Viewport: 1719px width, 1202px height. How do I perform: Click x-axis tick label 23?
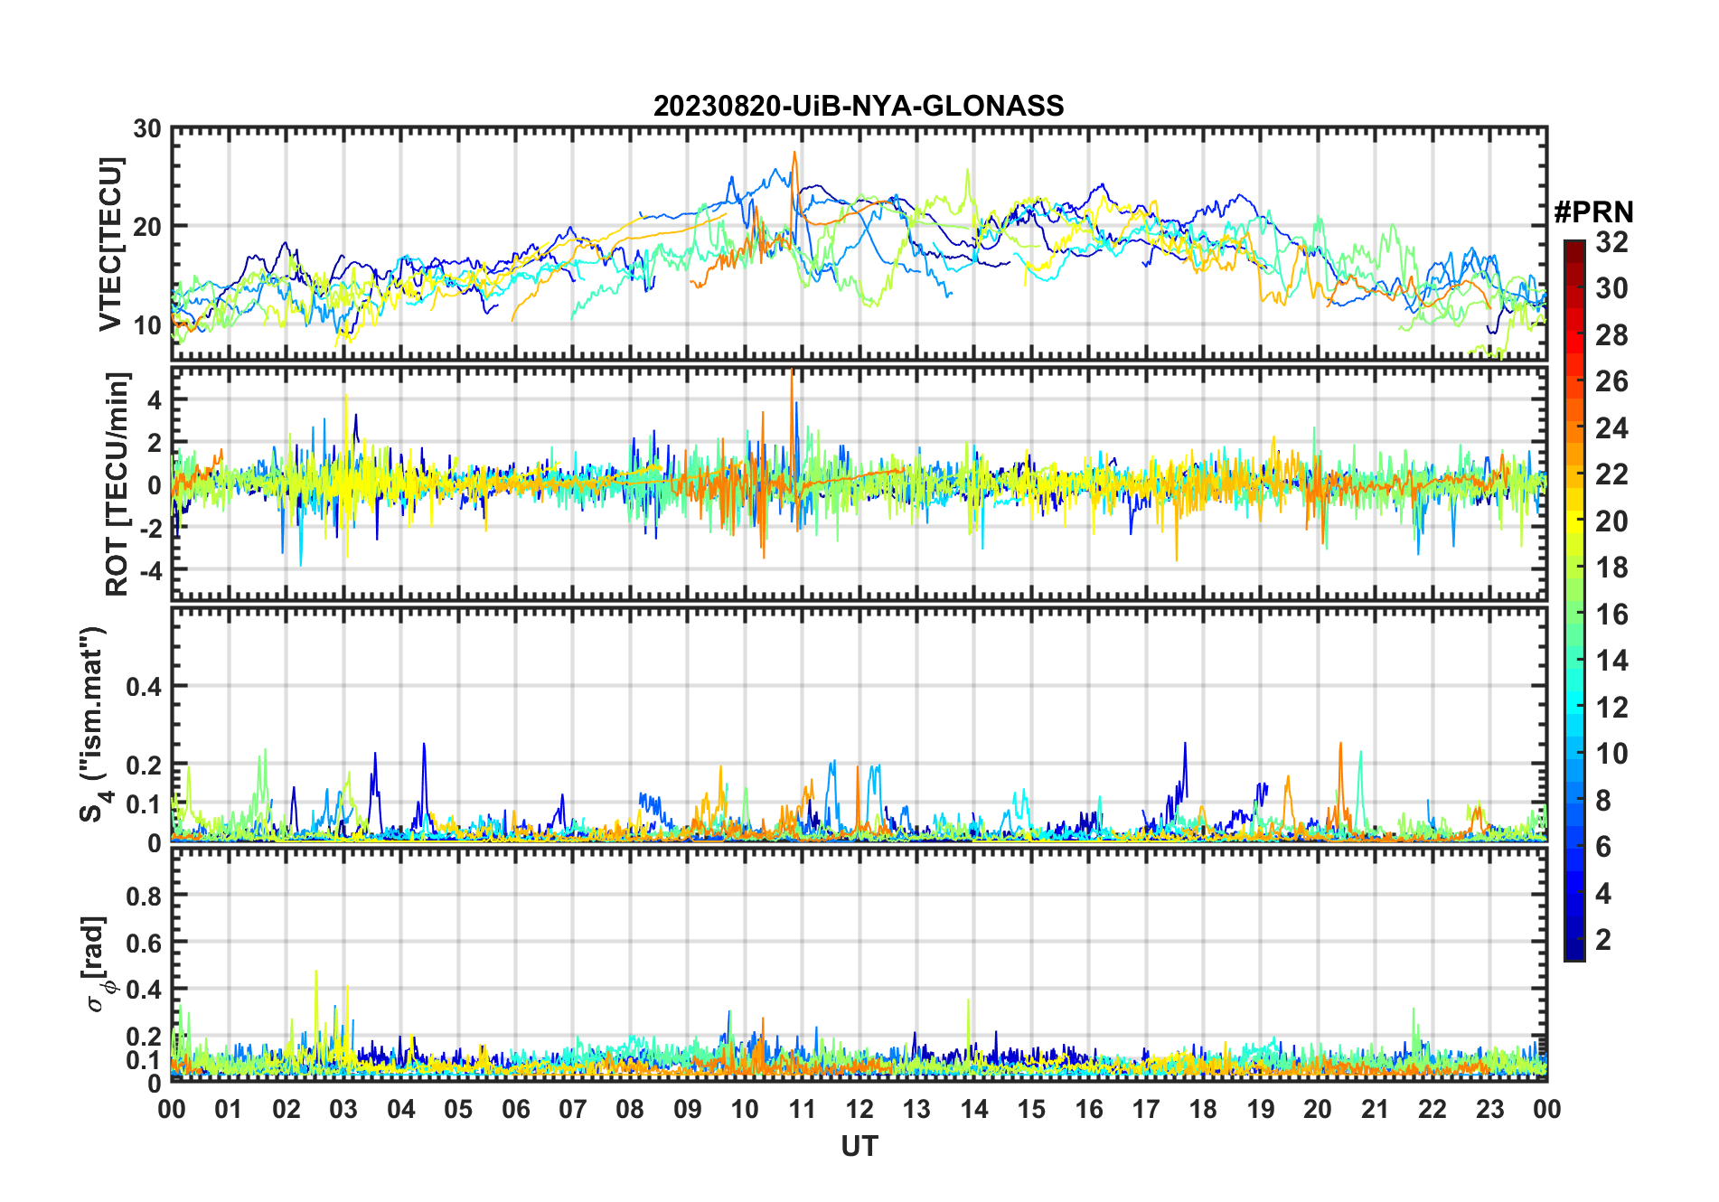pos(1489,1109)
